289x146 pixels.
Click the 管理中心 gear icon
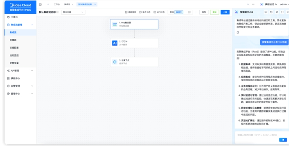[x=8, y=93]
